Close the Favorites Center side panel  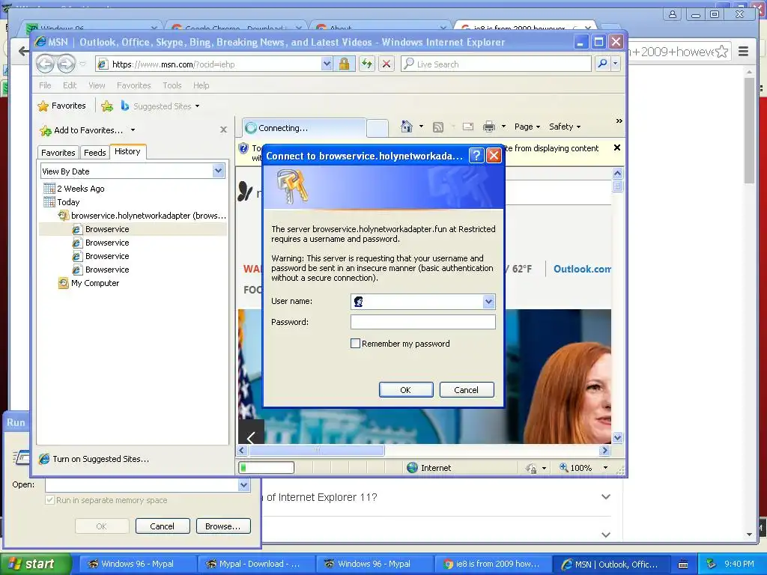pos(223,130)
